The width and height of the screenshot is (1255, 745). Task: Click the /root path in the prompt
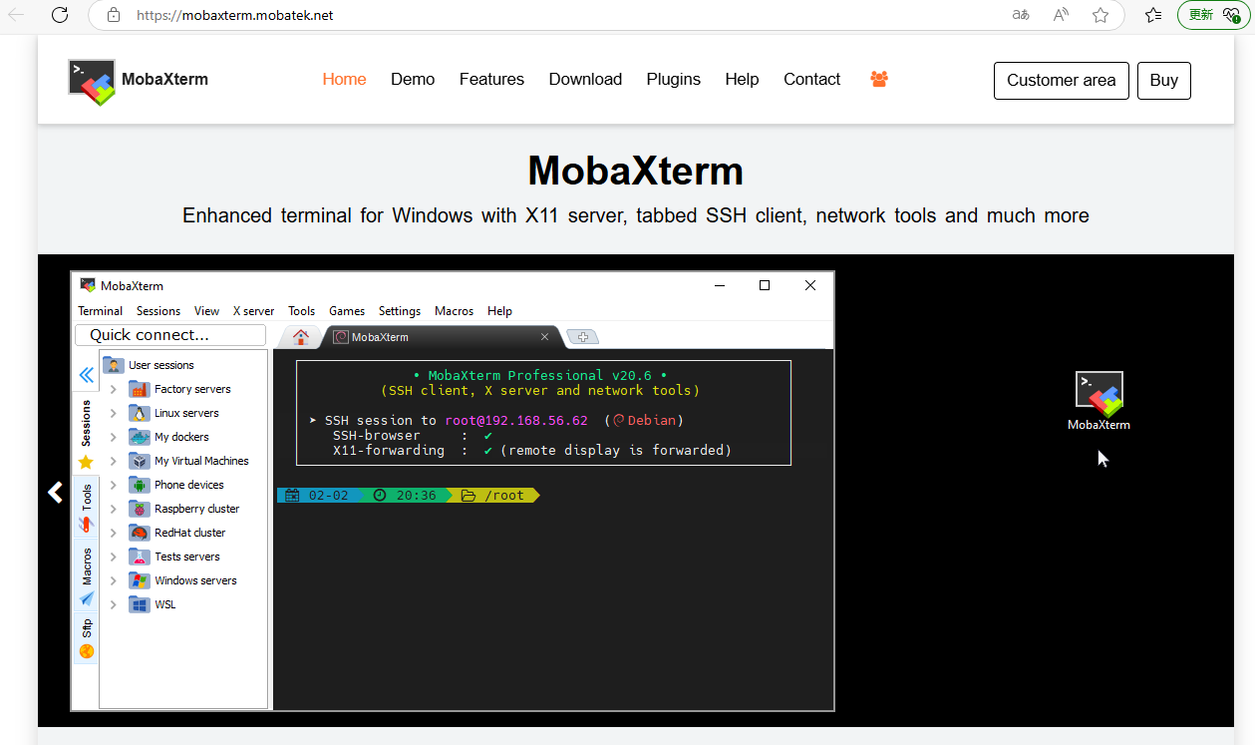(503, 495)
